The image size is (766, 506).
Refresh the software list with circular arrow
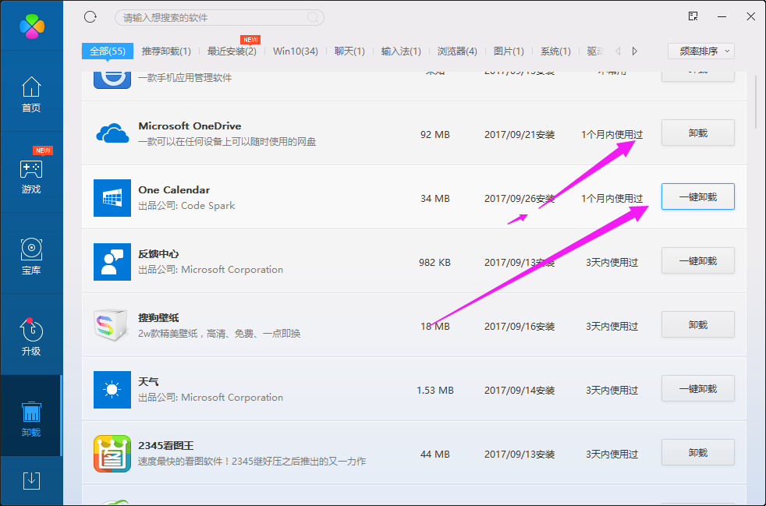pos(90,16)
